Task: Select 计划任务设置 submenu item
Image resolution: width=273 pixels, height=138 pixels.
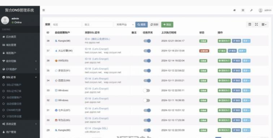Action: click(x=20, y=116)
